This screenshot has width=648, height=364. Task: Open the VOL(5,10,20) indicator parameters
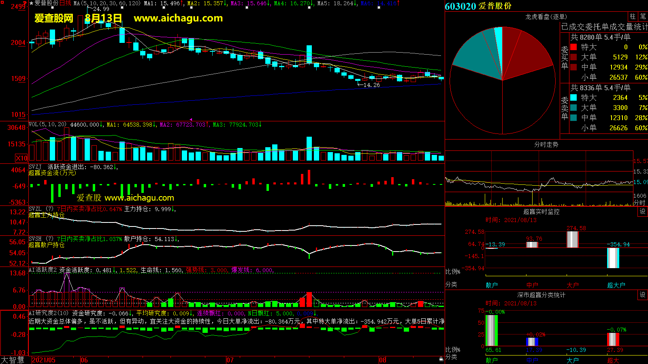coord(47,125)
